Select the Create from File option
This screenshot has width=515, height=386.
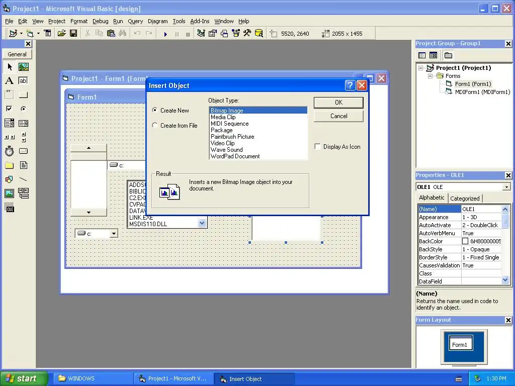tap(155, 125)
